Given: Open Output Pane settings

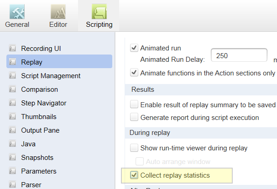Looking at the screenshot, I should point(40,130).
